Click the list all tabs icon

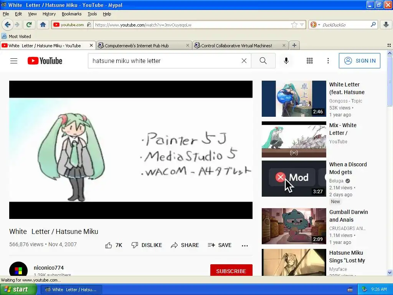389,45
